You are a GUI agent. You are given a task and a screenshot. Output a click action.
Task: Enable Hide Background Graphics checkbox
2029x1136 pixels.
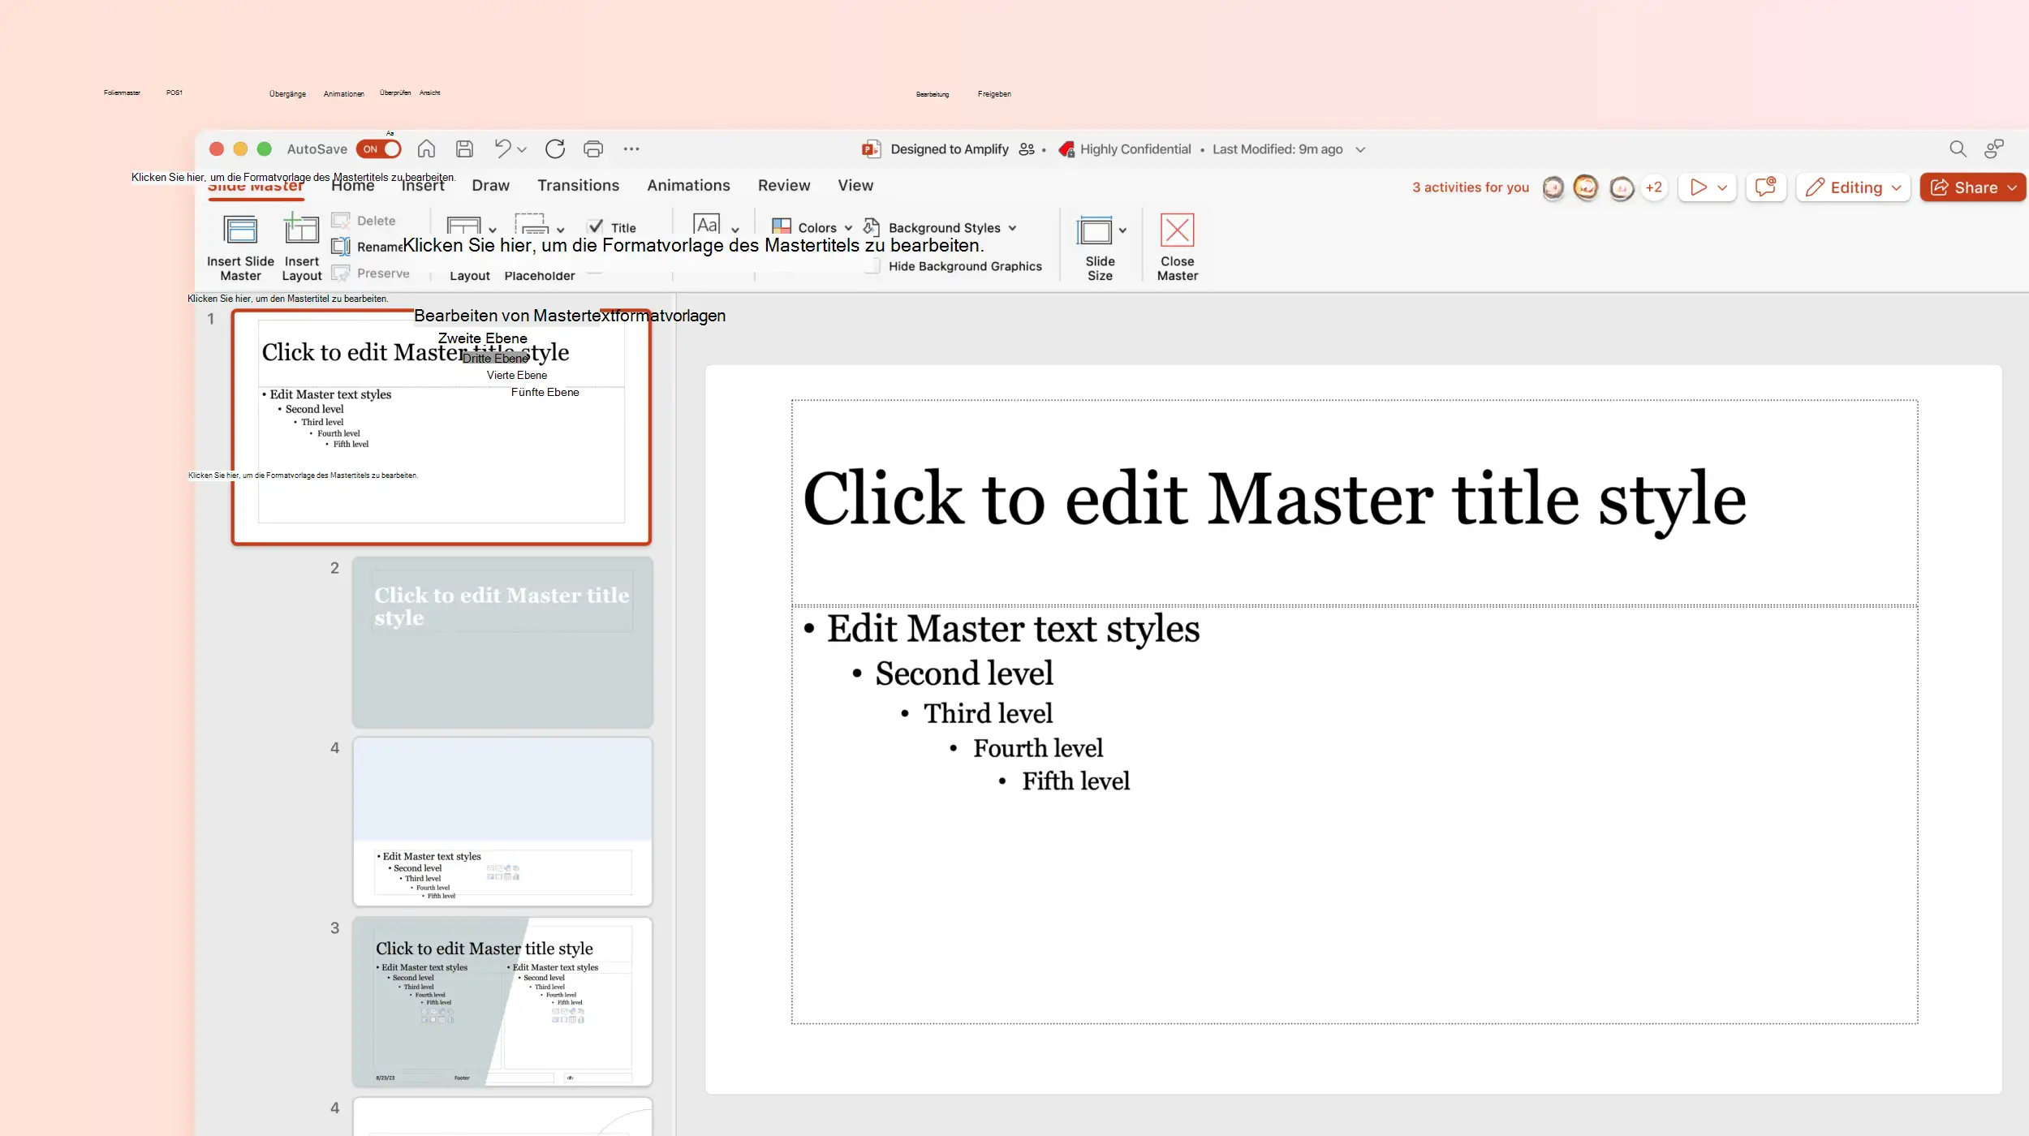[x=872, y=266]
